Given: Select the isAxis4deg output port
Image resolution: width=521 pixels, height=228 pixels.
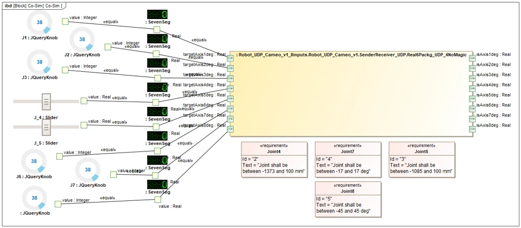Looking at the screenshot, I should tap(472, 88).
